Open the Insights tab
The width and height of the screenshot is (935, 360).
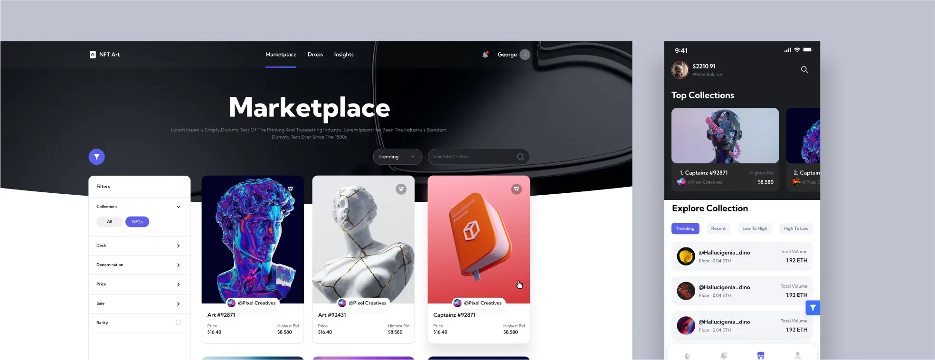click(344, 55)
